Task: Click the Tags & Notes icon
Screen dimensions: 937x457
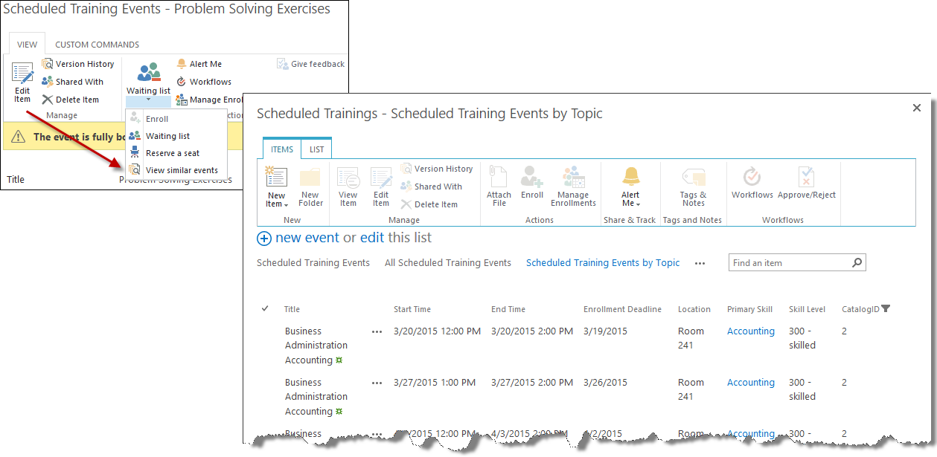Action: tap(693, 178)
